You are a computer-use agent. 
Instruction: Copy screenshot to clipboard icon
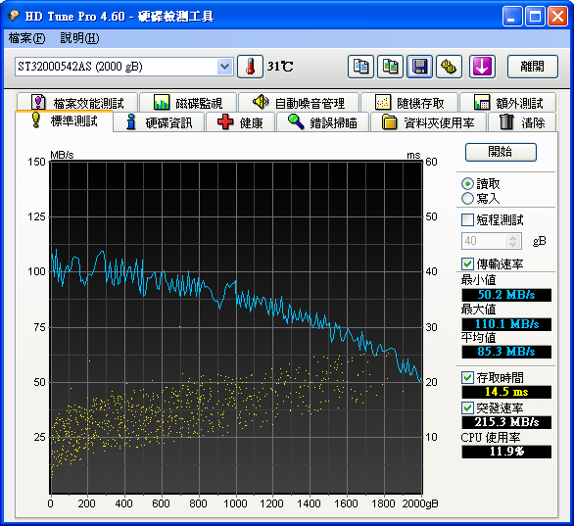click(x=390, y=67)
